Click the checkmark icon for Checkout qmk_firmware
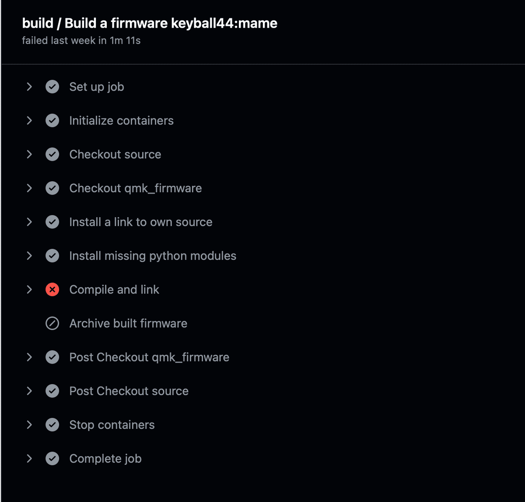The height and width of the screenshot is (502, 525). click(x=52, y=188)
